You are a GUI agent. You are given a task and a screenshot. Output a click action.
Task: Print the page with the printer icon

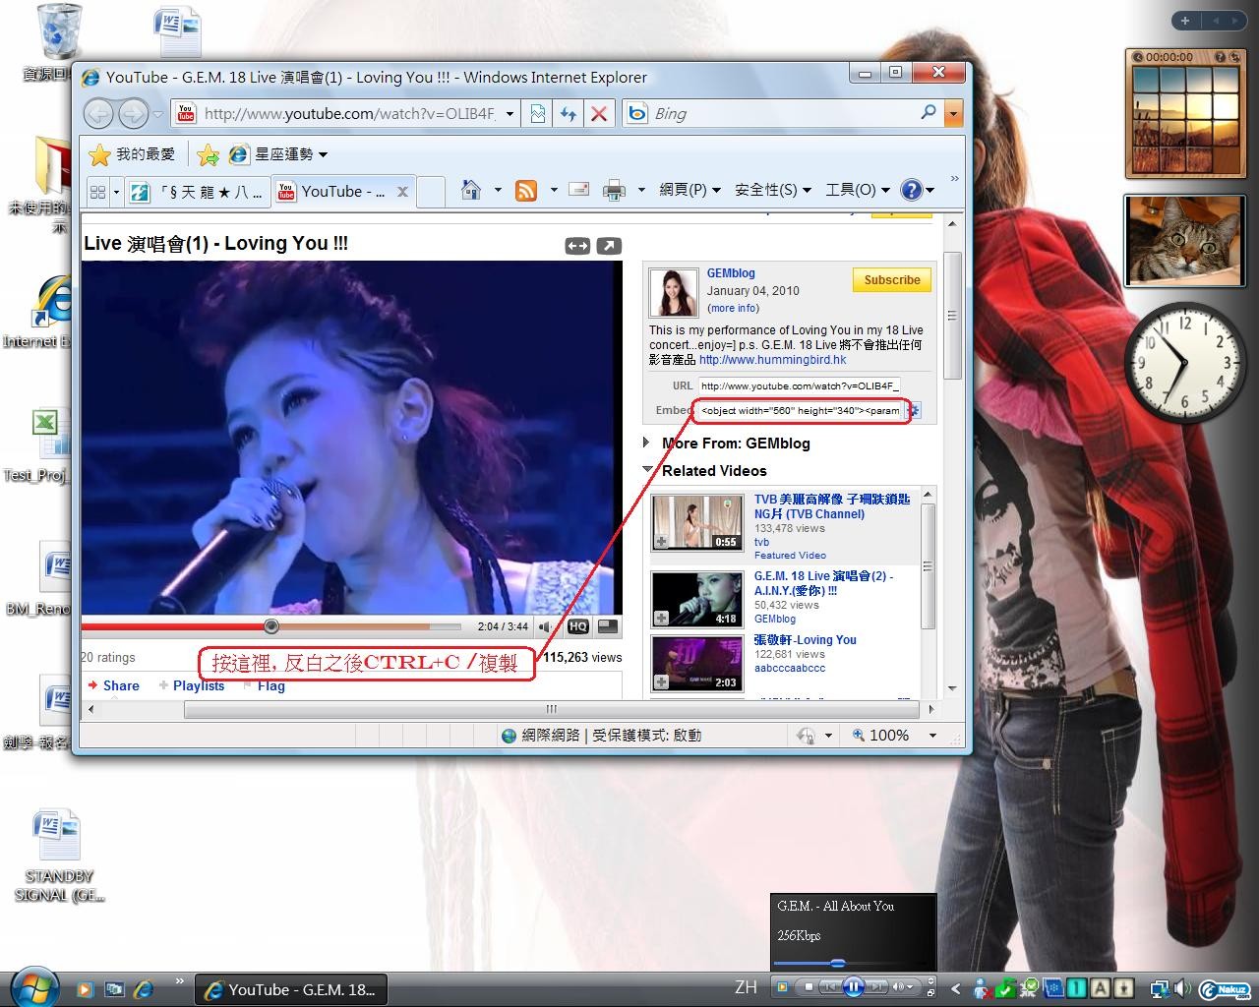tap(614, 190)
